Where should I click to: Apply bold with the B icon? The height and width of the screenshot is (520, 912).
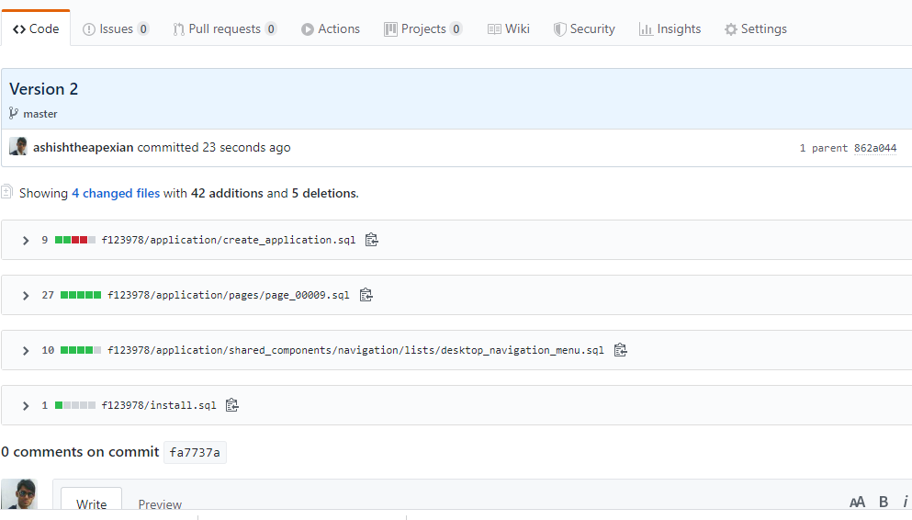pyautogui.click(x=884, y=502)
